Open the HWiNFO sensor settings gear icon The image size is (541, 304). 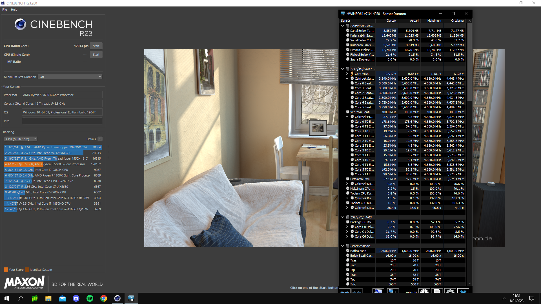click(450, 291)
